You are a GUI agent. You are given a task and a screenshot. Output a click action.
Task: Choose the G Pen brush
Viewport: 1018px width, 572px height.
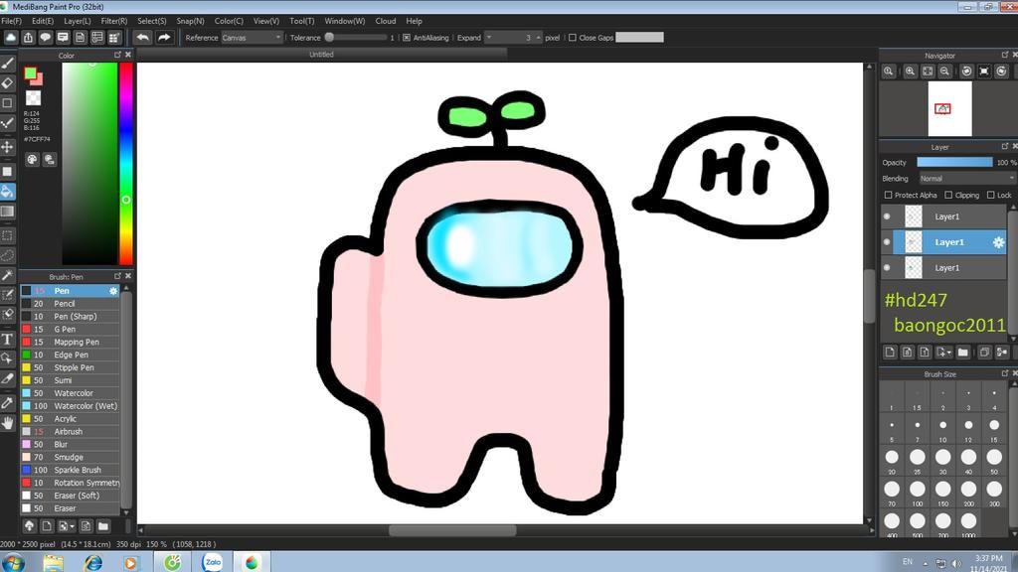(71, 330)
